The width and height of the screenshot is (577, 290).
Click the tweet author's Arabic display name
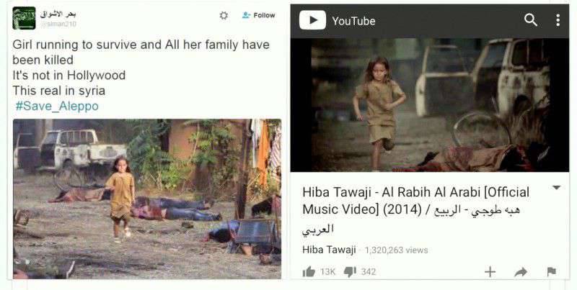[x=58, y=14]
